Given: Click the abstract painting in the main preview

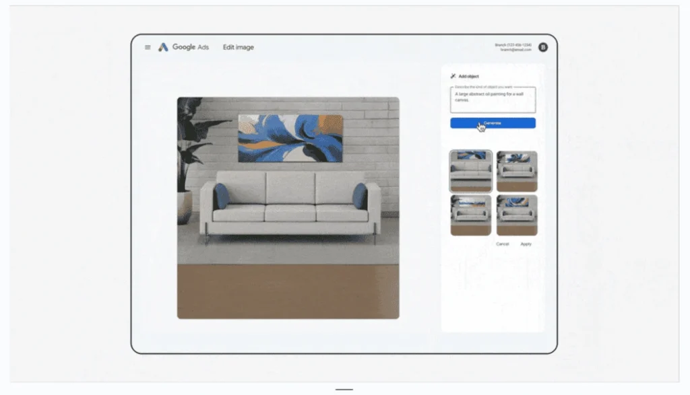Looking at the screenshot, I should tap(290, 138).
